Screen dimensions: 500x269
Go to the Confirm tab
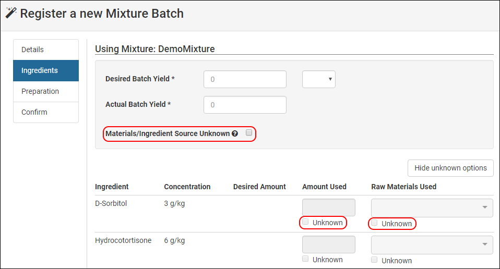click(x=46, y=113)
